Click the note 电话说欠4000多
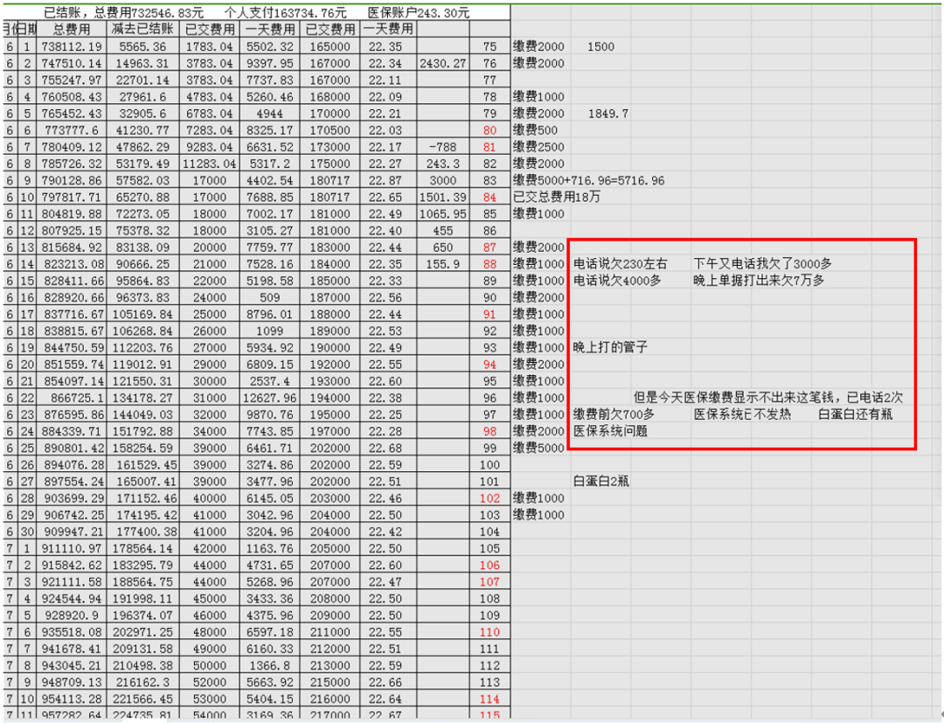The width and height of the screenshot is (944, 724). pyautogui.click(x=616, y=281)
